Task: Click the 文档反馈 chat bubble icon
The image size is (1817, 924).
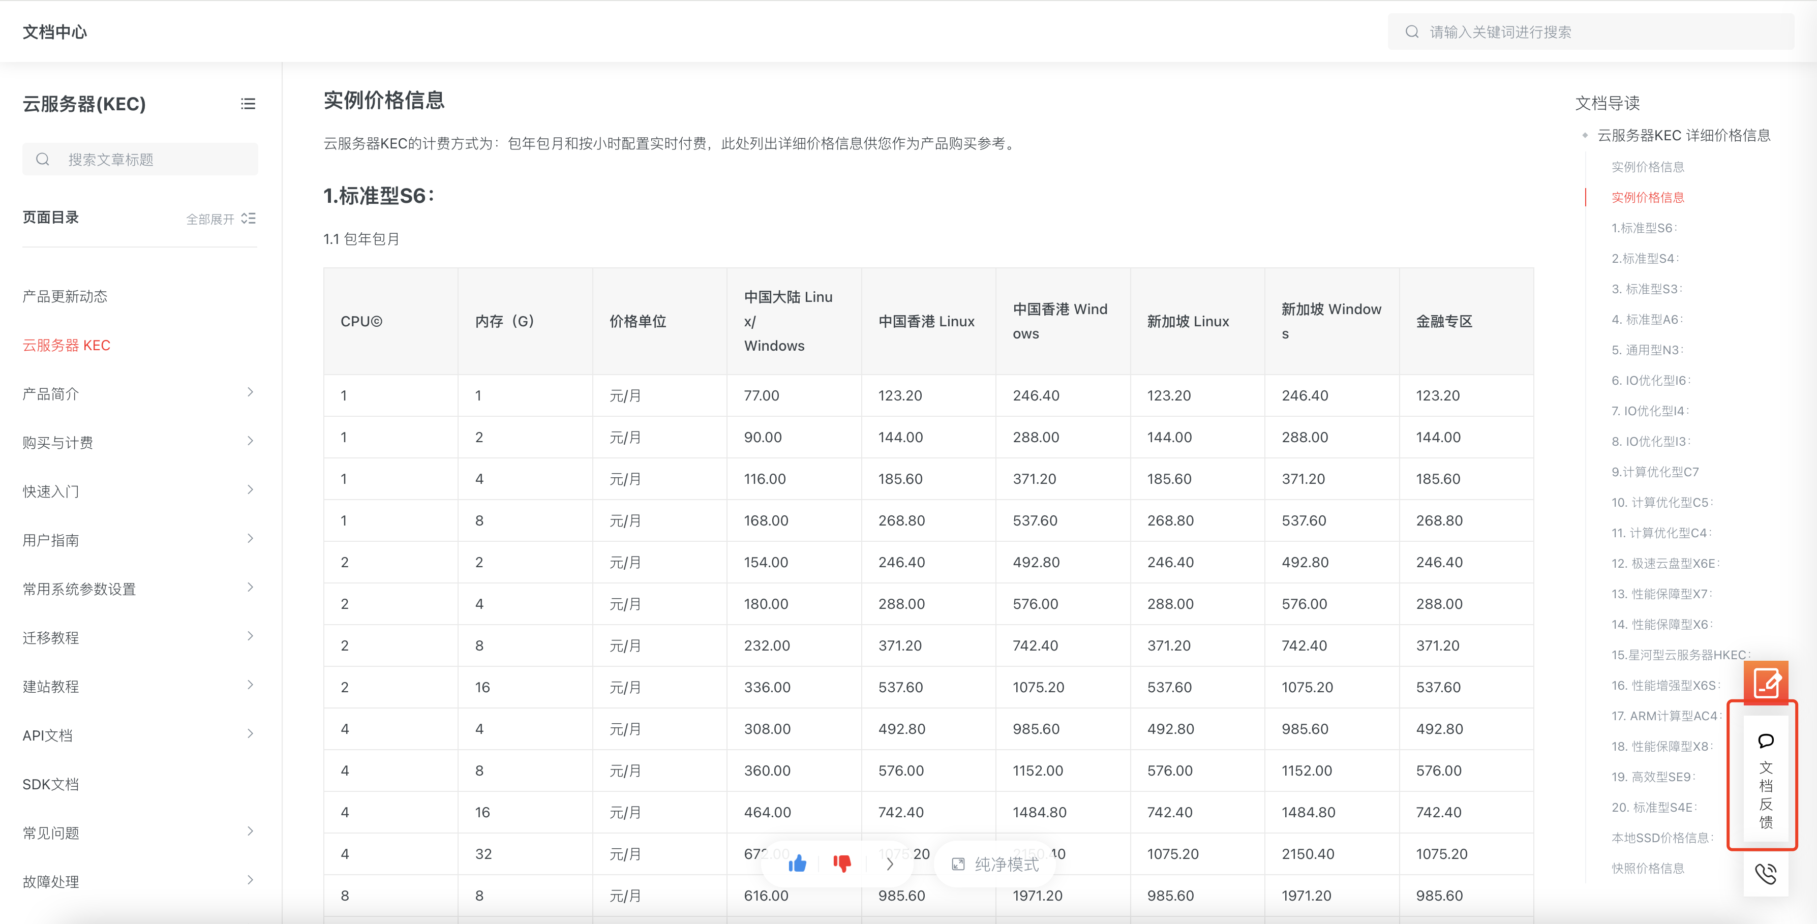Action: click(1766, 742)
